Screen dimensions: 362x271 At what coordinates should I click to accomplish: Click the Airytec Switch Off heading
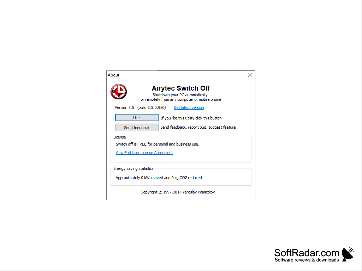point(181,88)
